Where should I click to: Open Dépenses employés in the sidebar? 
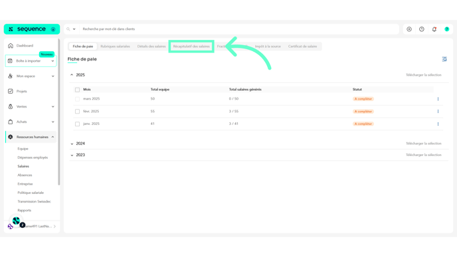(x=33, y=157)
